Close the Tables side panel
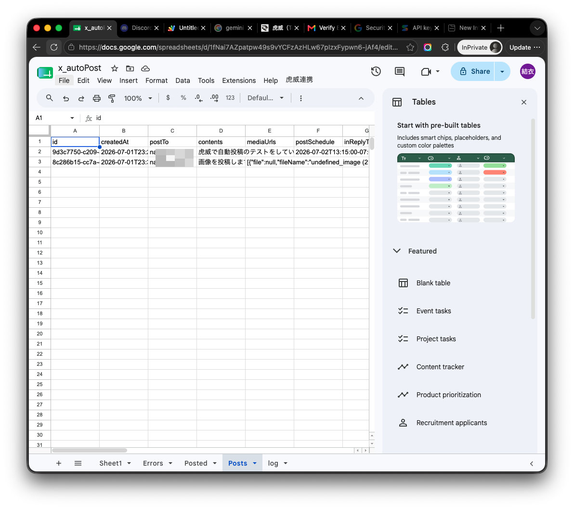 tap(524, 102)
